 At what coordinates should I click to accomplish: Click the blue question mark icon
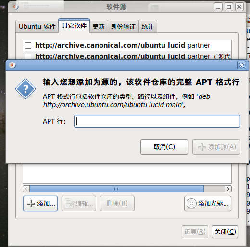pos(25,89)
